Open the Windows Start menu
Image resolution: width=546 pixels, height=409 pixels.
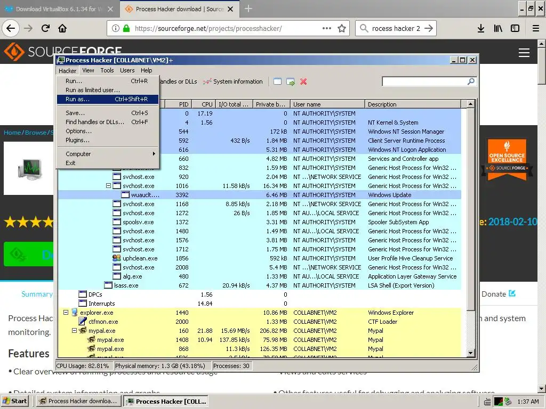[15, 401]
